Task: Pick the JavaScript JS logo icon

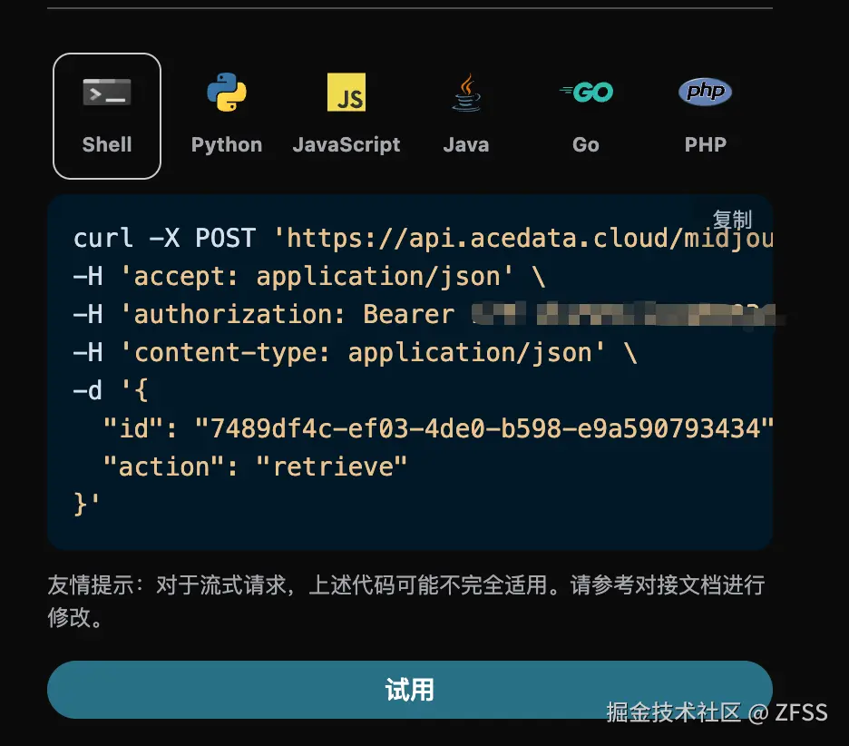Action: 346,92
